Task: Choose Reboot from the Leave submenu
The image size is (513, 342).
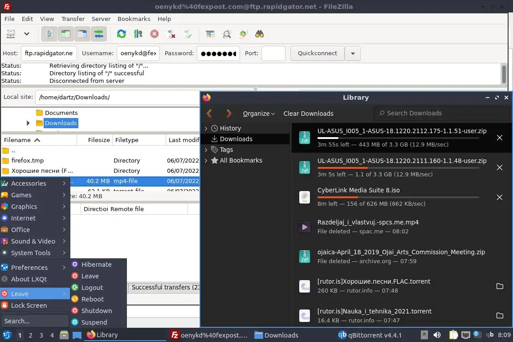Action: tap(98, 299)
